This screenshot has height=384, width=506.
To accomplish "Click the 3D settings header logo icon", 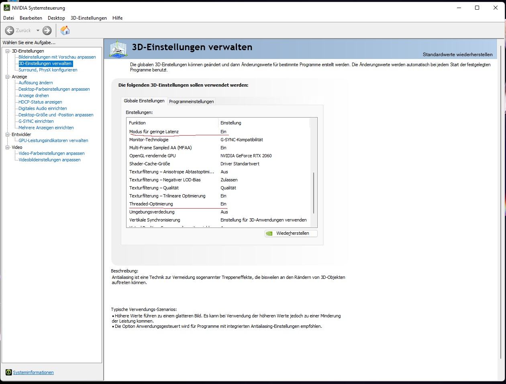I will [x=118, y=49].
